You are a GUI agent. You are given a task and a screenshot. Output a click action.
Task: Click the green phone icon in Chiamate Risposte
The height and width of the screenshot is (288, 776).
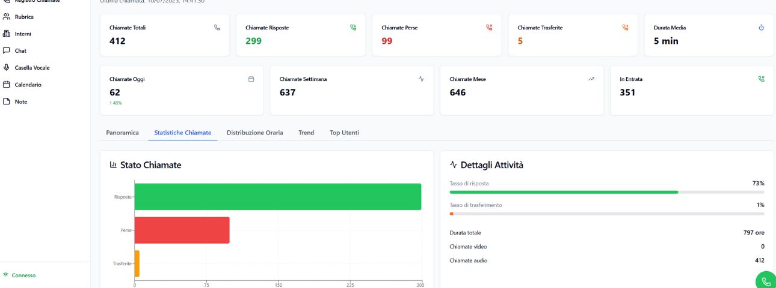[353, 28]
